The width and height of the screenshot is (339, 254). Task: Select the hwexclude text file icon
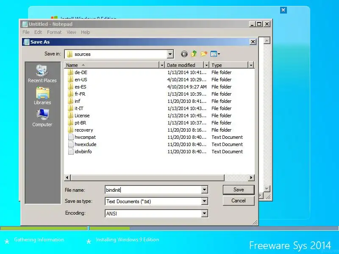[71, 144]
